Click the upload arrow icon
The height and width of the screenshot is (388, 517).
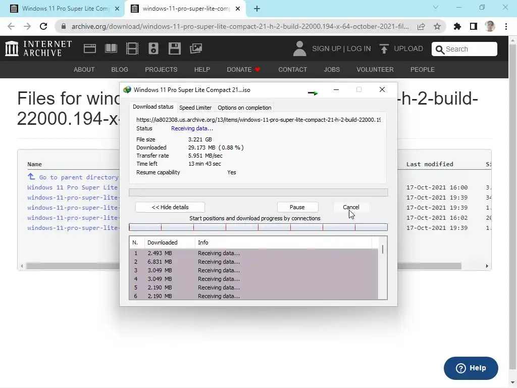(384, 49)
